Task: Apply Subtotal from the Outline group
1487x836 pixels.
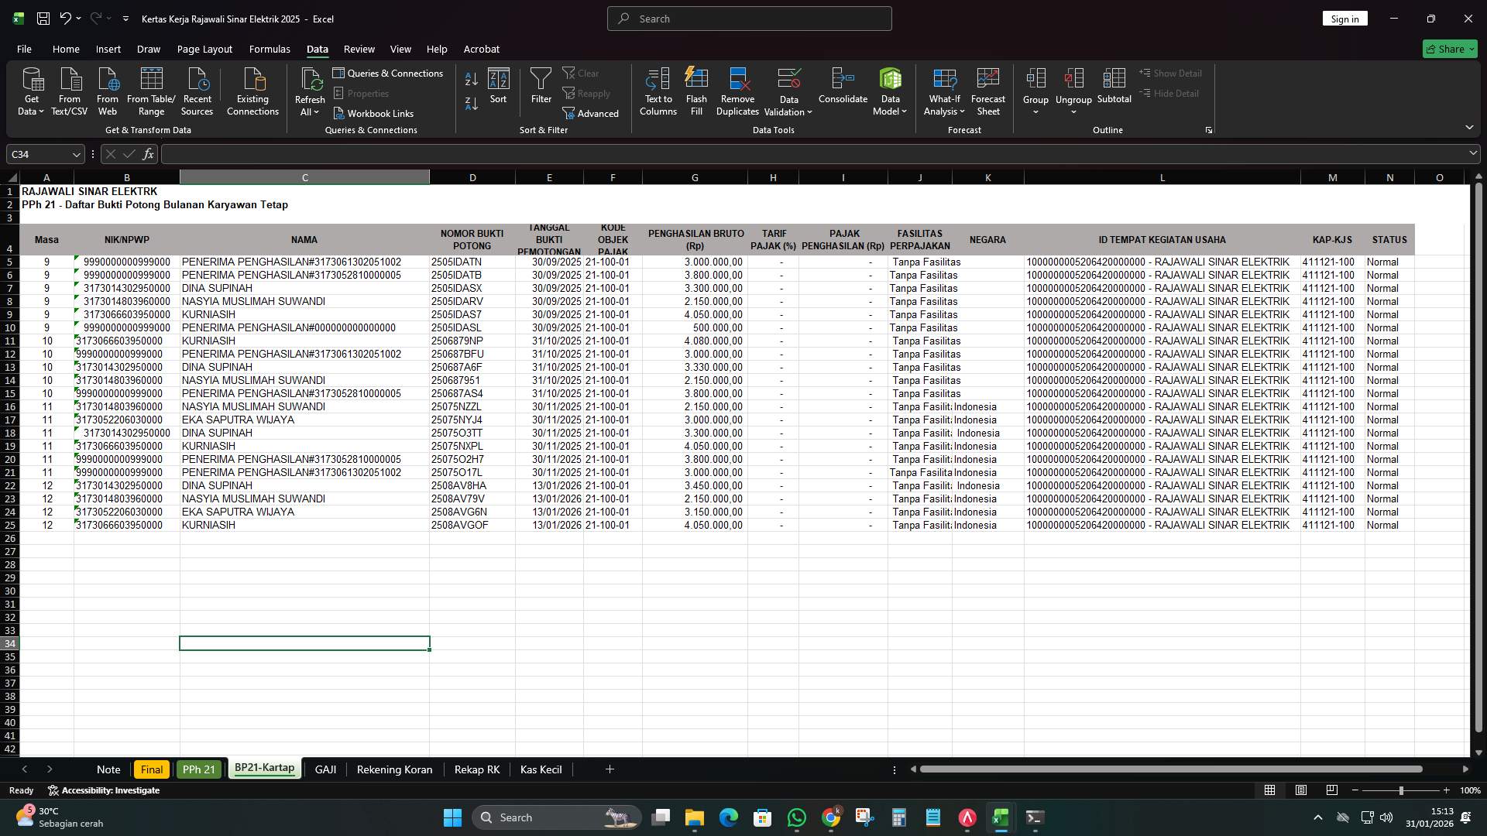Action: 1114,89
